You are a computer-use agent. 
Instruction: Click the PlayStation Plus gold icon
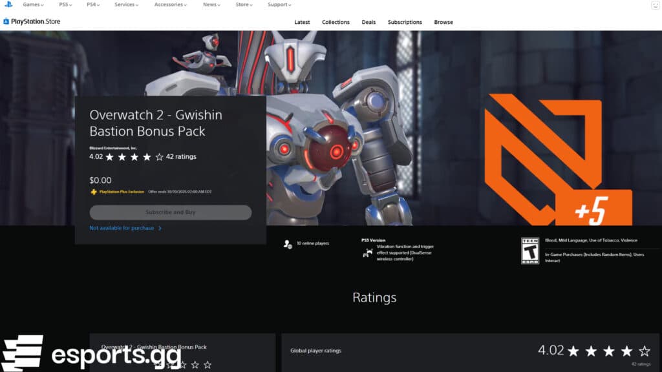pyautogui.click(x=94, y=192)
